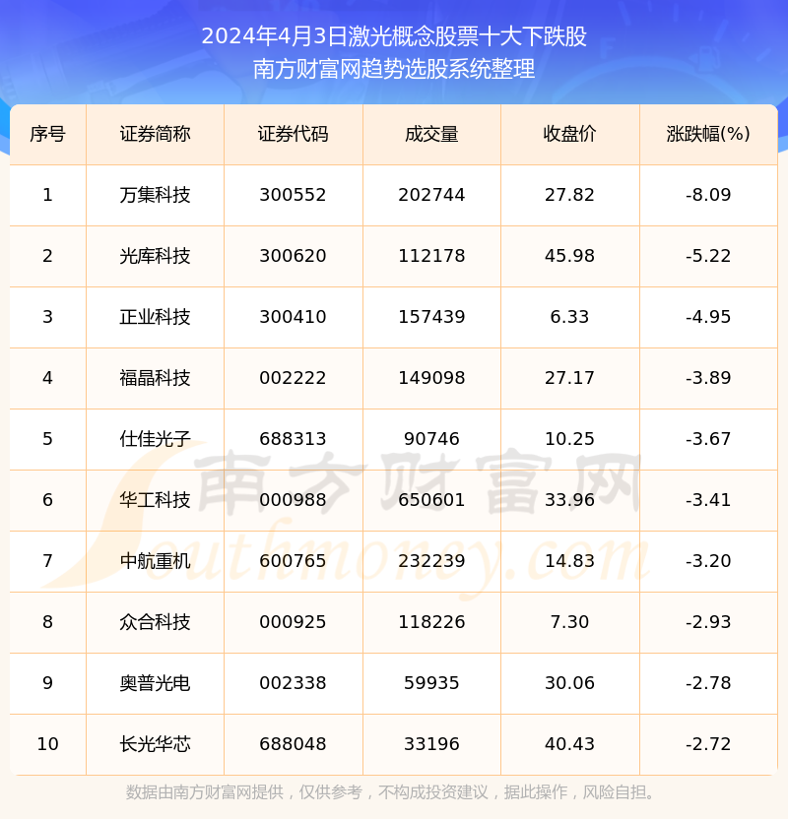Select stock name 奥普光电
The width and height of the screenshot is (788, 819).
coord(155,683)
